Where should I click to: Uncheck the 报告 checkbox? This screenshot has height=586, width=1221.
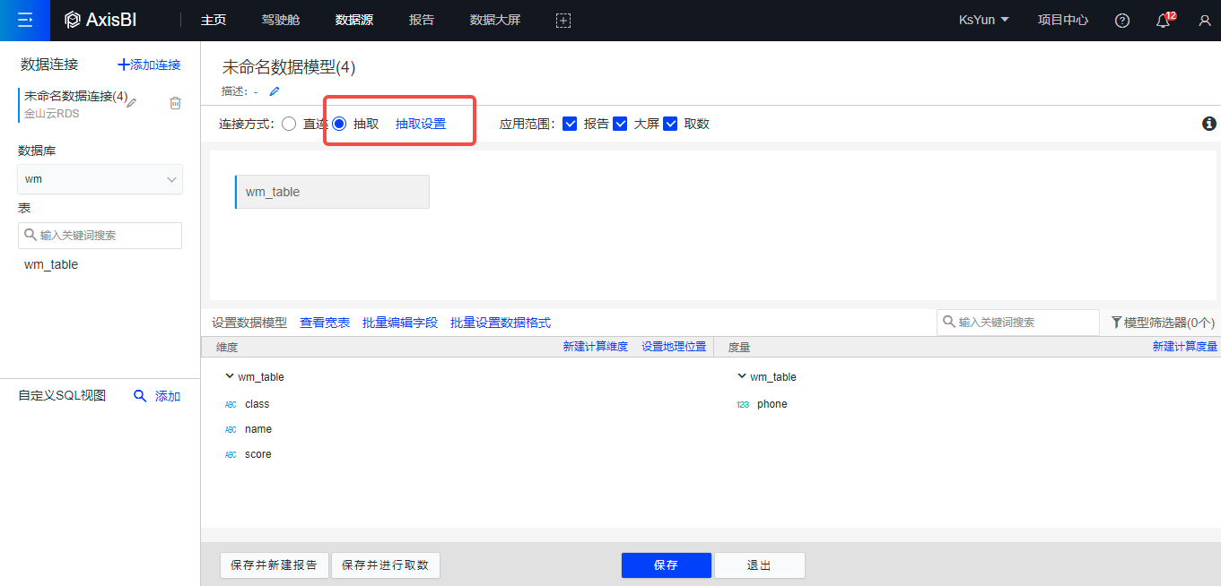click(570, 124)
